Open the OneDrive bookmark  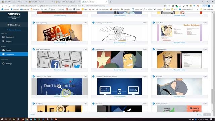click(25, 9)
